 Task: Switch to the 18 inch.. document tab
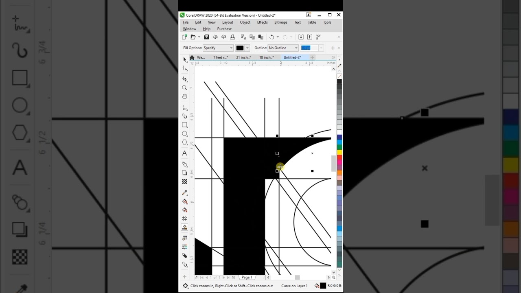tap(267, 58)
